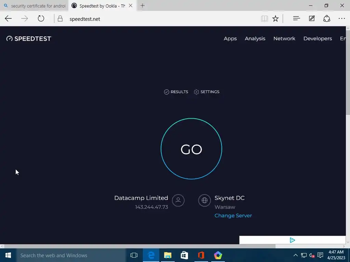Open a new browser tab

(143, 5)
